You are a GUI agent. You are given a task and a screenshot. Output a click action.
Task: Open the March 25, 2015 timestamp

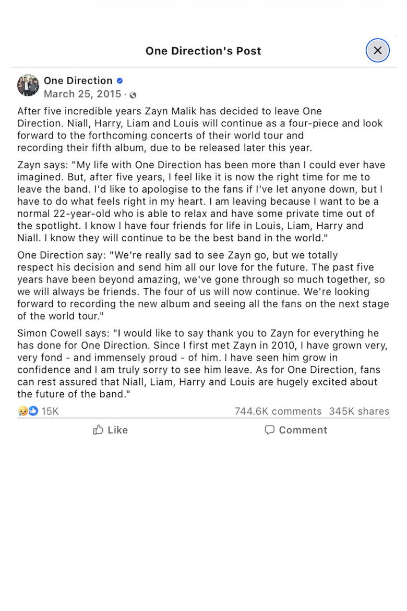tap(82, 95)
